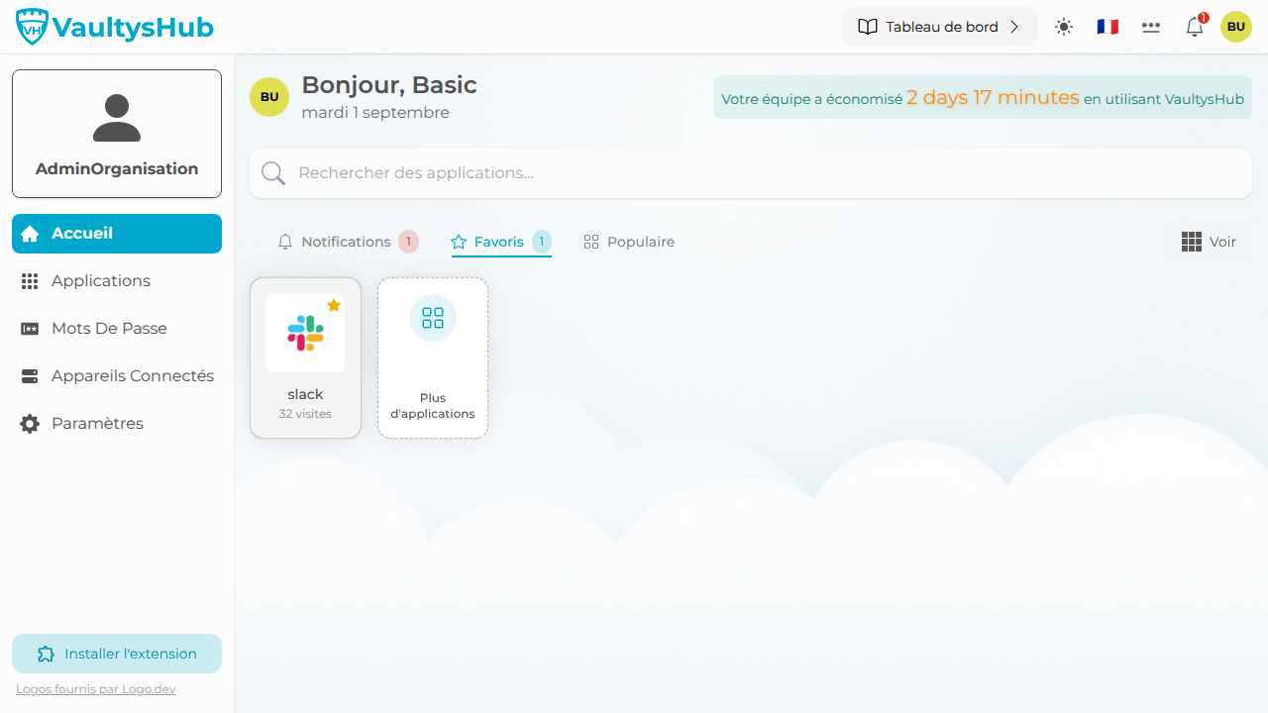1268x713 pixels.
Task: Open Mots De Passe in the sidebar
Action: (117, 329)
